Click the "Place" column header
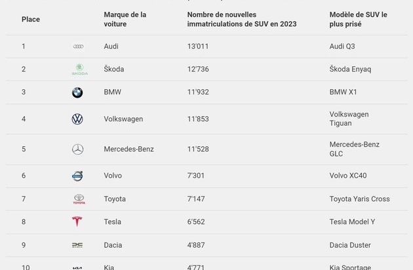This screenshot has height=270, width=413. [x=31, y=19]
